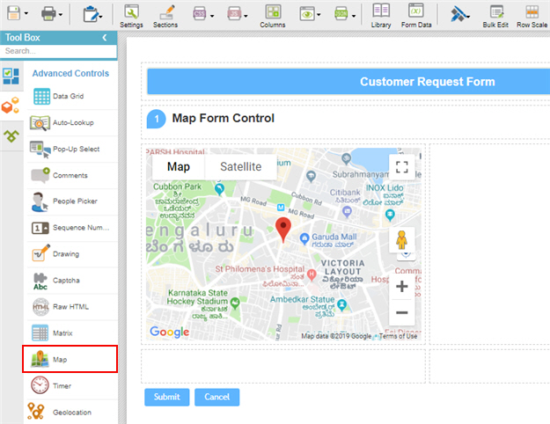Select the Drawing control
Image resolution: width=550 pixels, height=424 pixels.
72,254
